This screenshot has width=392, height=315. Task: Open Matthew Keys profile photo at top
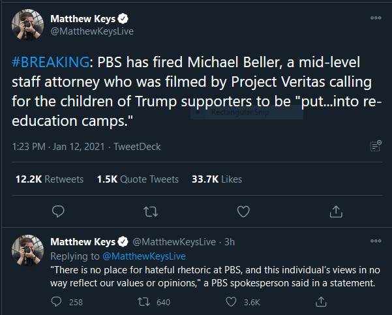pyautogui.click(x=28, y=25)
